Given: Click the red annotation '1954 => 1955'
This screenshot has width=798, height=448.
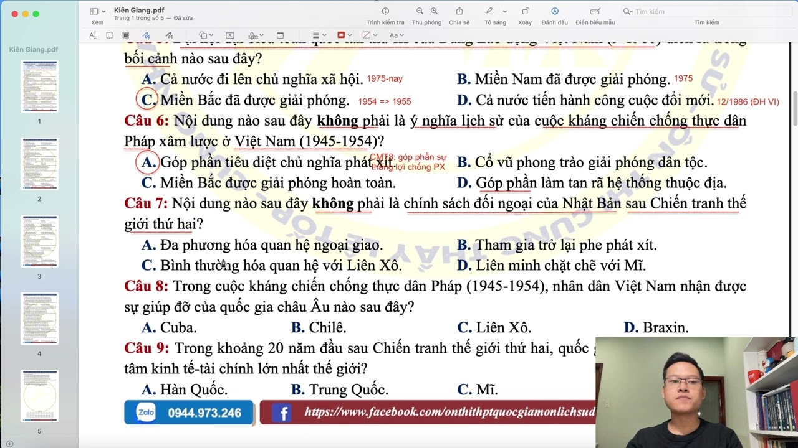Looking at the screenshot, I should pos(385,101).
